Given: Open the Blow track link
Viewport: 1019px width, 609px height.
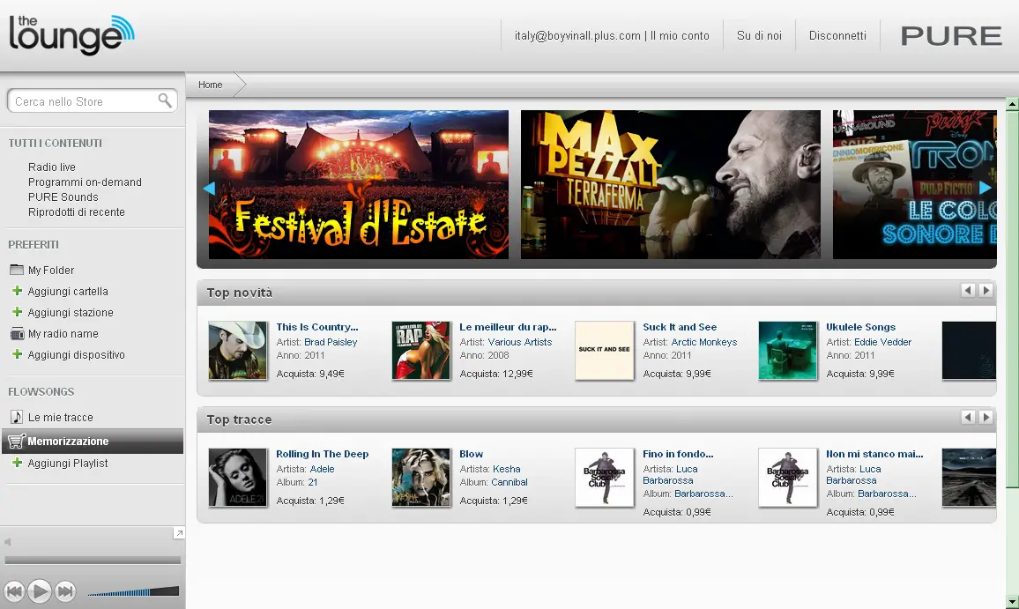Looking at the screenshot, I should (x=472, y=454).
